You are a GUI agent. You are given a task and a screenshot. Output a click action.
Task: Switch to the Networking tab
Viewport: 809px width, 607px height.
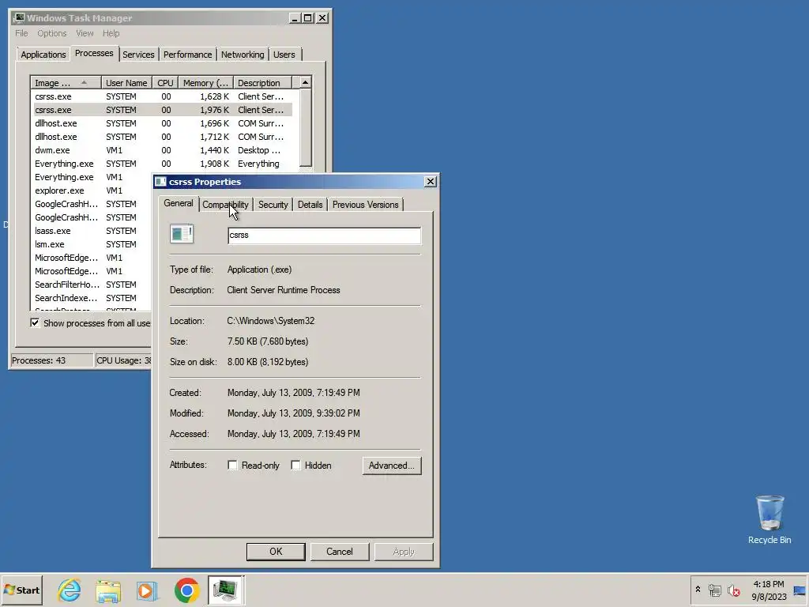243,55
